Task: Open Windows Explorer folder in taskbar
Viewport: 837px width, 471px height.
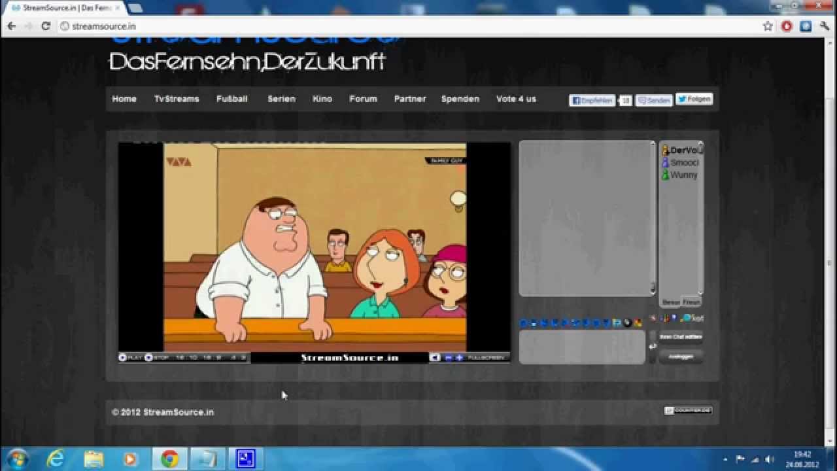Action: (94, 459)
